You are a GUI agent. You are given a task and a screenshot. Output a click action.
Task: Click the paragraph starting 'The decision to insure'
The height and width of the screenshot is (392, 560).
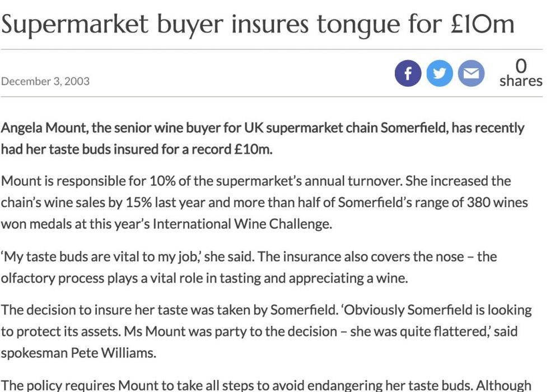point(267,331)
